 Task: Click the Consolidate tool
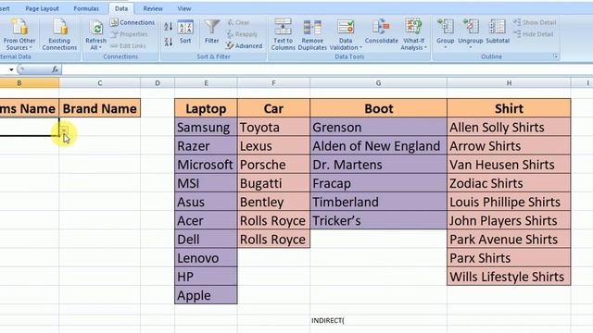381,31
